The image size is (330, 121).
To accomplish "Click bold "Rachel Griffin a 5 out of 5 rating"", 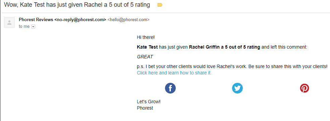I will [225, 47].
